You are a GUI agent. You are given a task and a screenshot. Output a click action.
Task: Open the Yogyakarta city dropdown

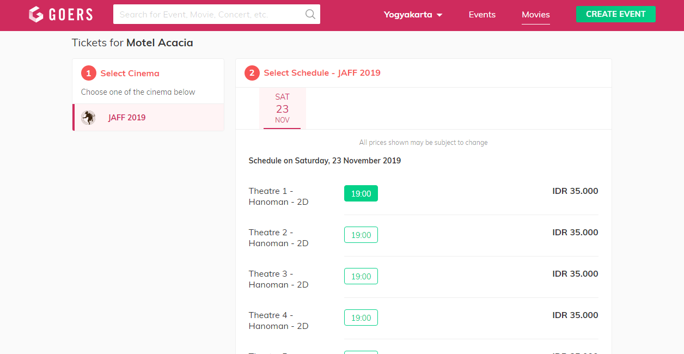pos(408,15)
